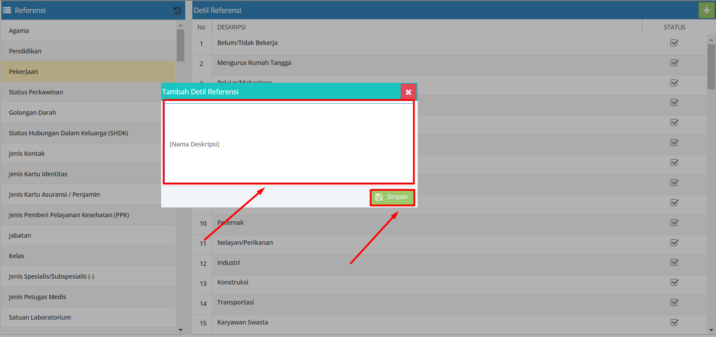This screenshot has width=716, height=337.
Task: Open Golongan Darah reference category
Action: pyautogui.click(x=33, y=113)
